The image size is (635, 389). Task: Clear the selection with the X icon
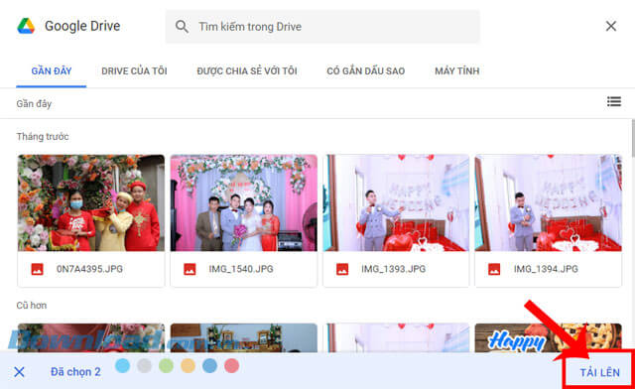(19, 372)
